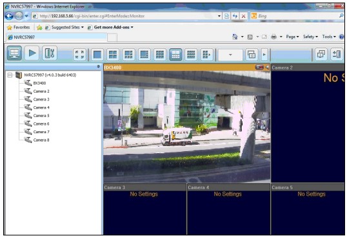Collapse the NVRC57997 tree node
The height and width of the screenshot is (238, 347).
coord(10,75)
